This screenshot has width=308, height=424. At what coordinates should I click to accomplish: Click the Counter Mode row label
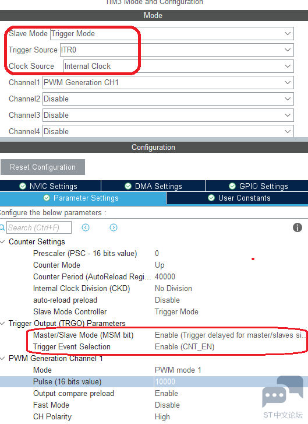coord(56,265)
